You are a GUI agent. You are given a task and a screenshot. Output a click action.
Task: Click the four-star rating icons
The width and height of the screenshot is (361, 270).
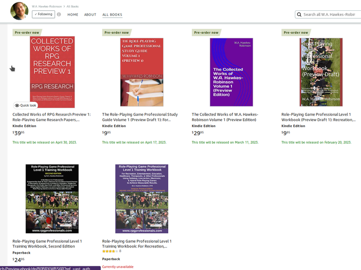(x=110, y=251)
